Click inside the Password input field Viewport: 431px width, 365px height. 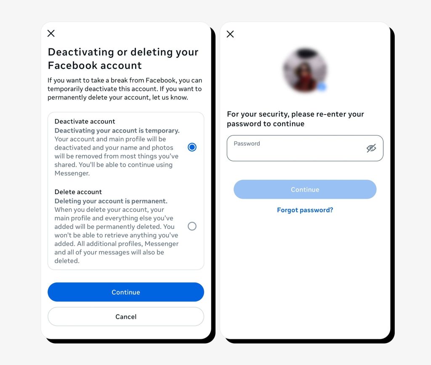305,148
